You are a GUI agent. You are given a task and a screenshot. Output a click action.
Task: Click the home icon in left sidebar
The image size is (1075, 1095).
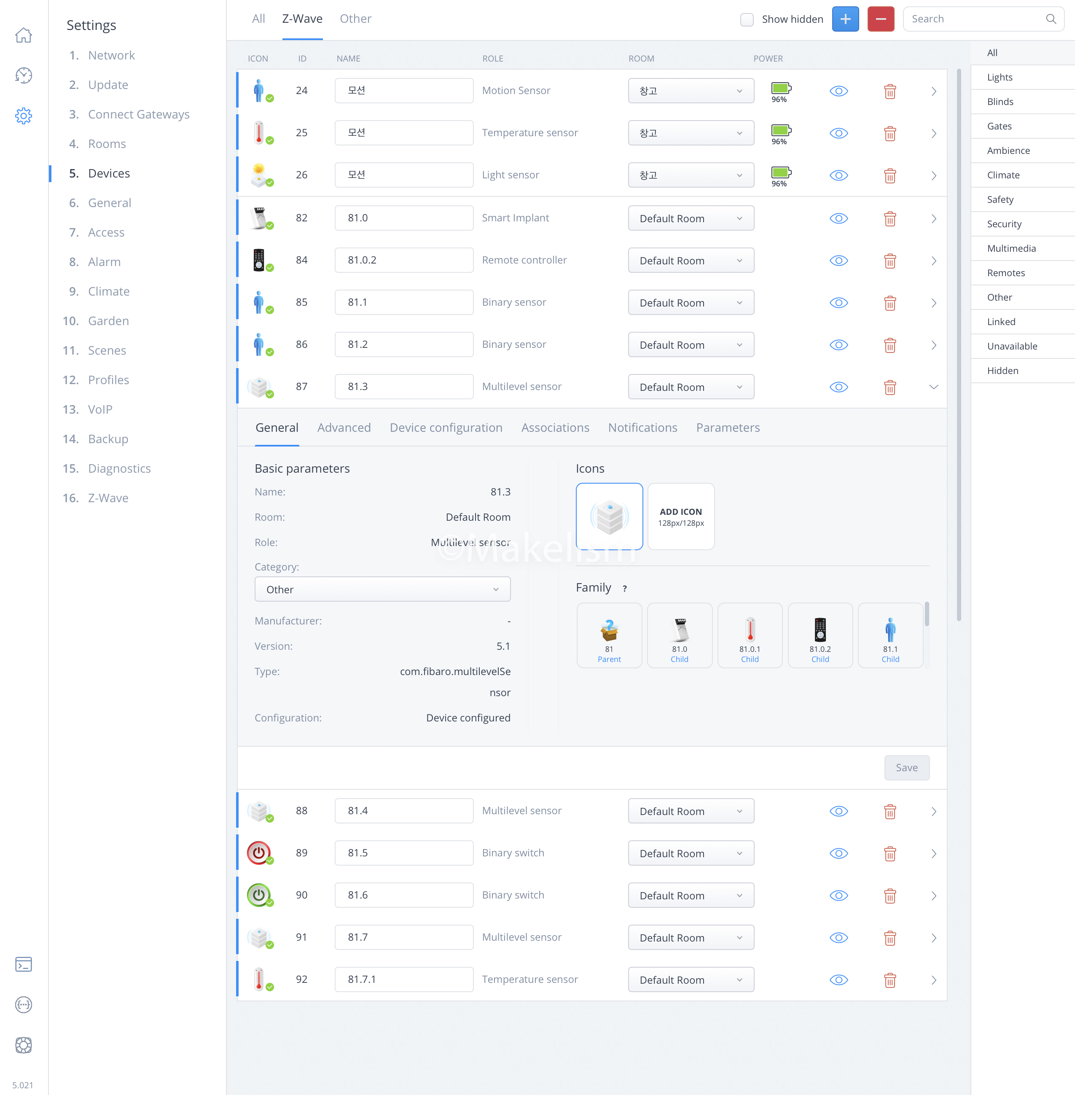23,35
